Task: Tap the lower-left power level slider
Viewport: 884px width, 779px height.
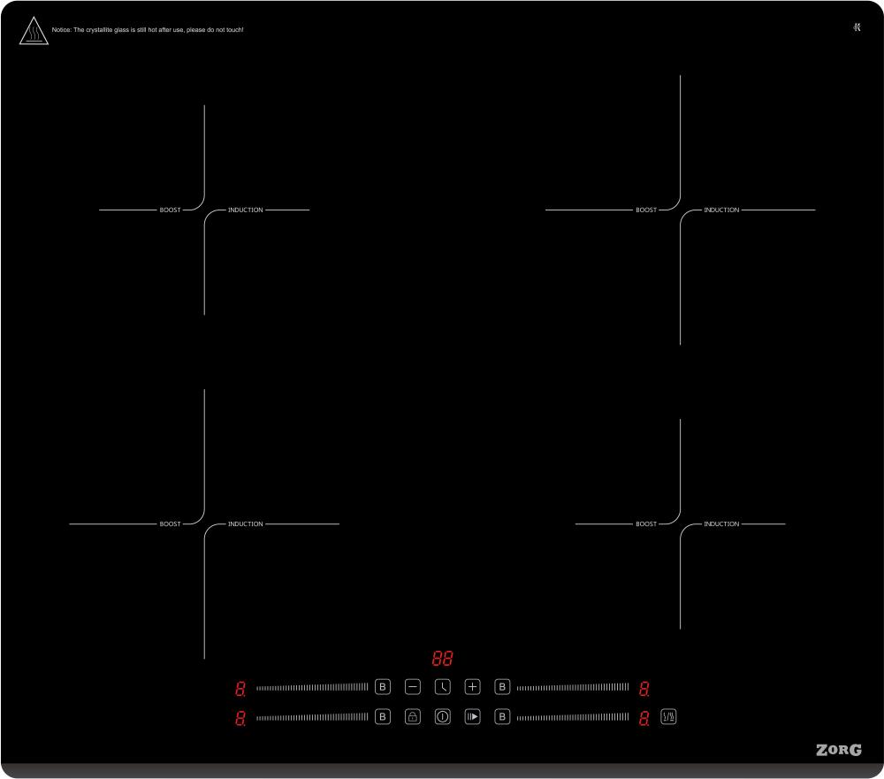Action: 312,717
